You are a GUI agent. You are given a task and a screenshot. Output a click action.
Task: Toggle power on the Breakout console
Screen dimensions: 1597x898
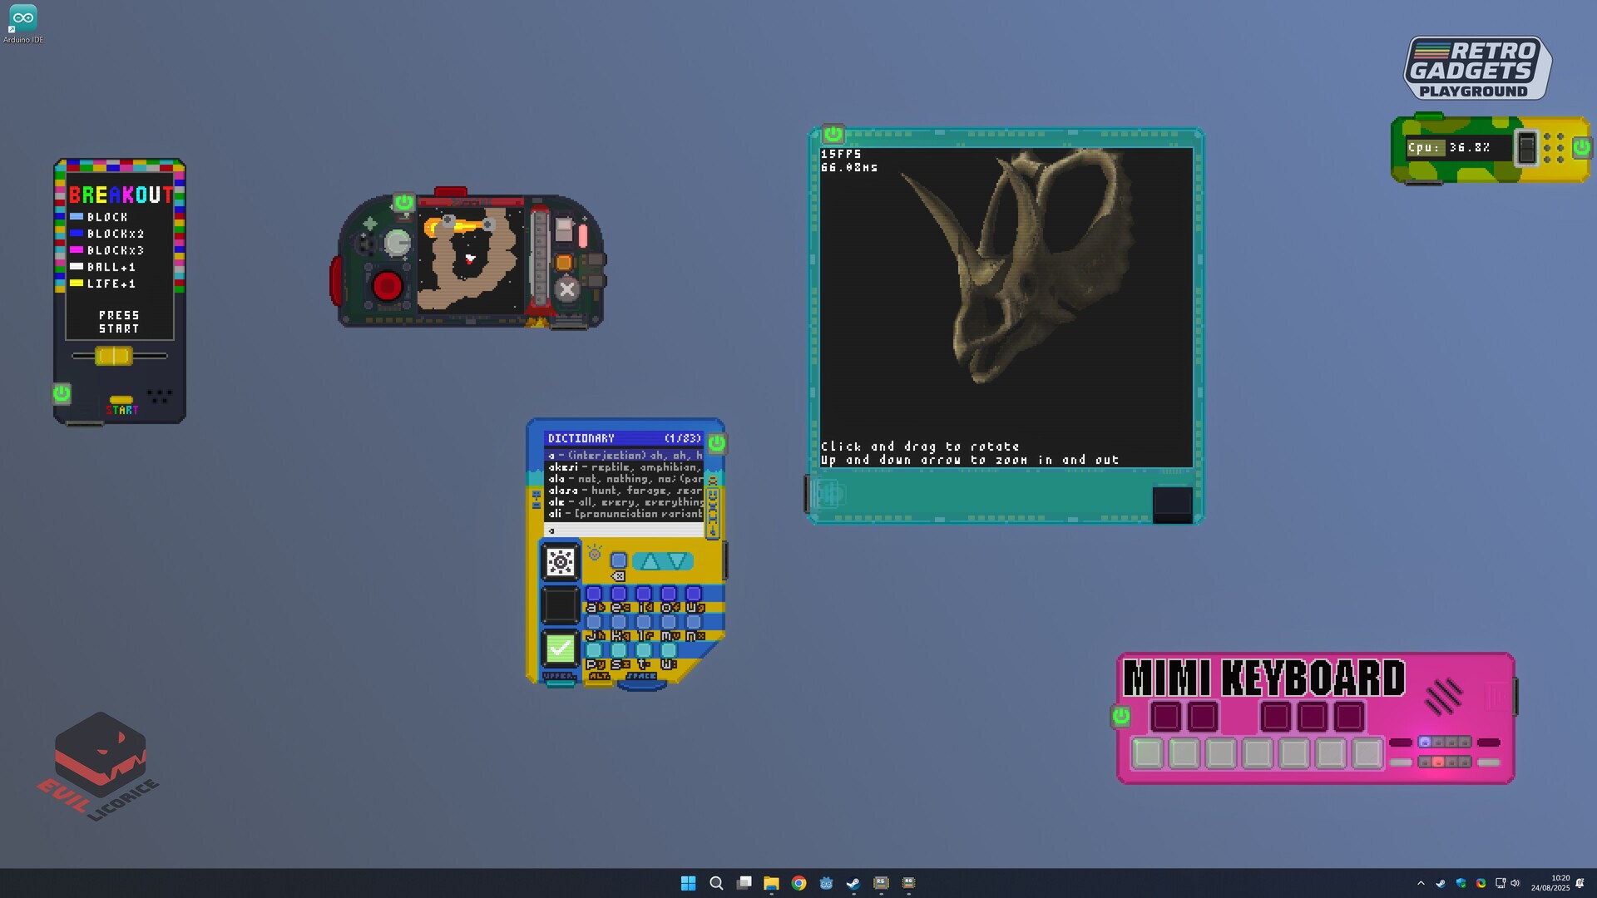tap(60, 394)
